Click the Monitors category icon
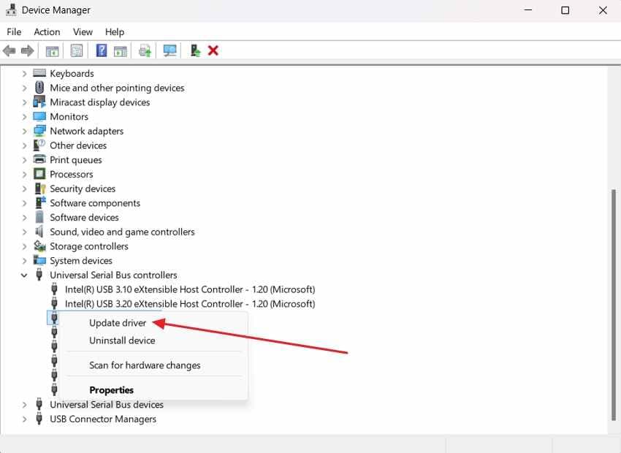621x453 pixels. coord(39,116)
